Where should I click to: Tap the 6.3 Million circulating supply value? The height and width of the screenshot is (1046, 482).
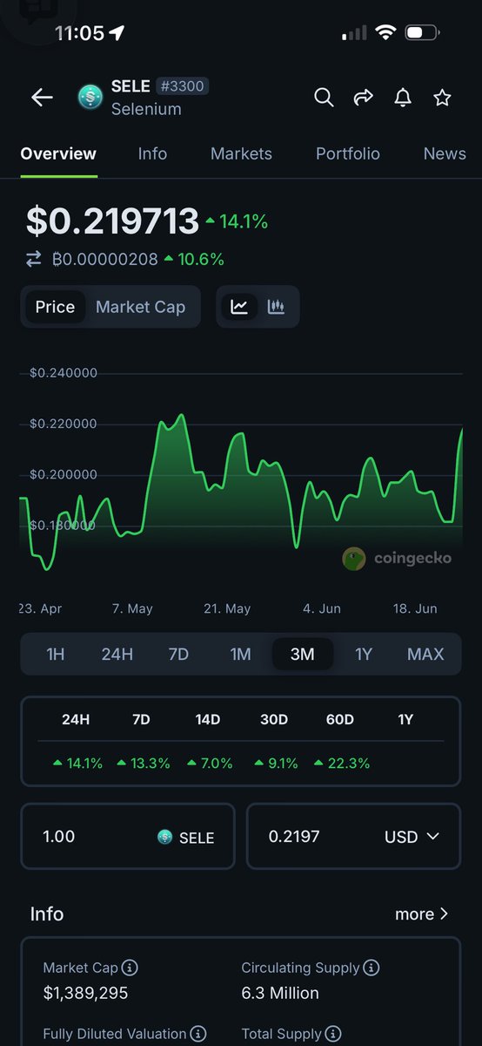pos(280,993)
